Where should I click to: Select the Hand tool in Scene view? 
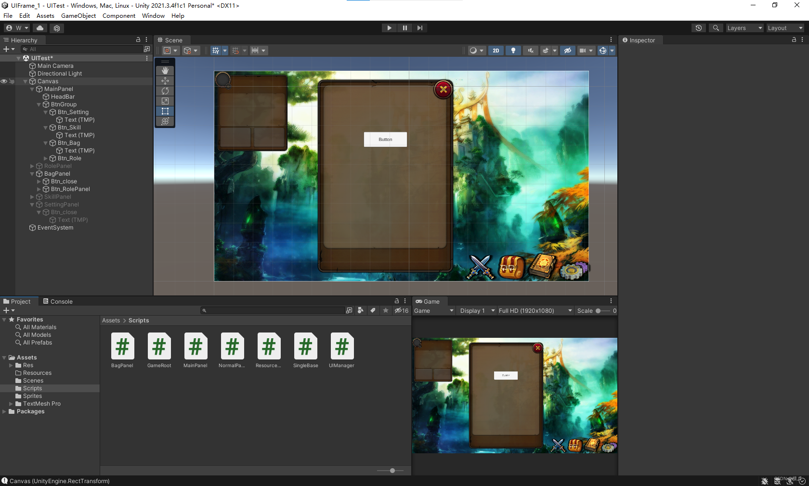[165, 71]
